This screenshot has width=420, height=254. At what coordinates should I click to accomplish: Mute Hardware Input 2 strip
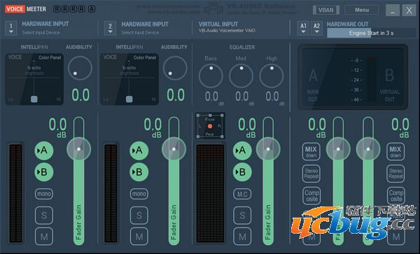pos(139,237)
